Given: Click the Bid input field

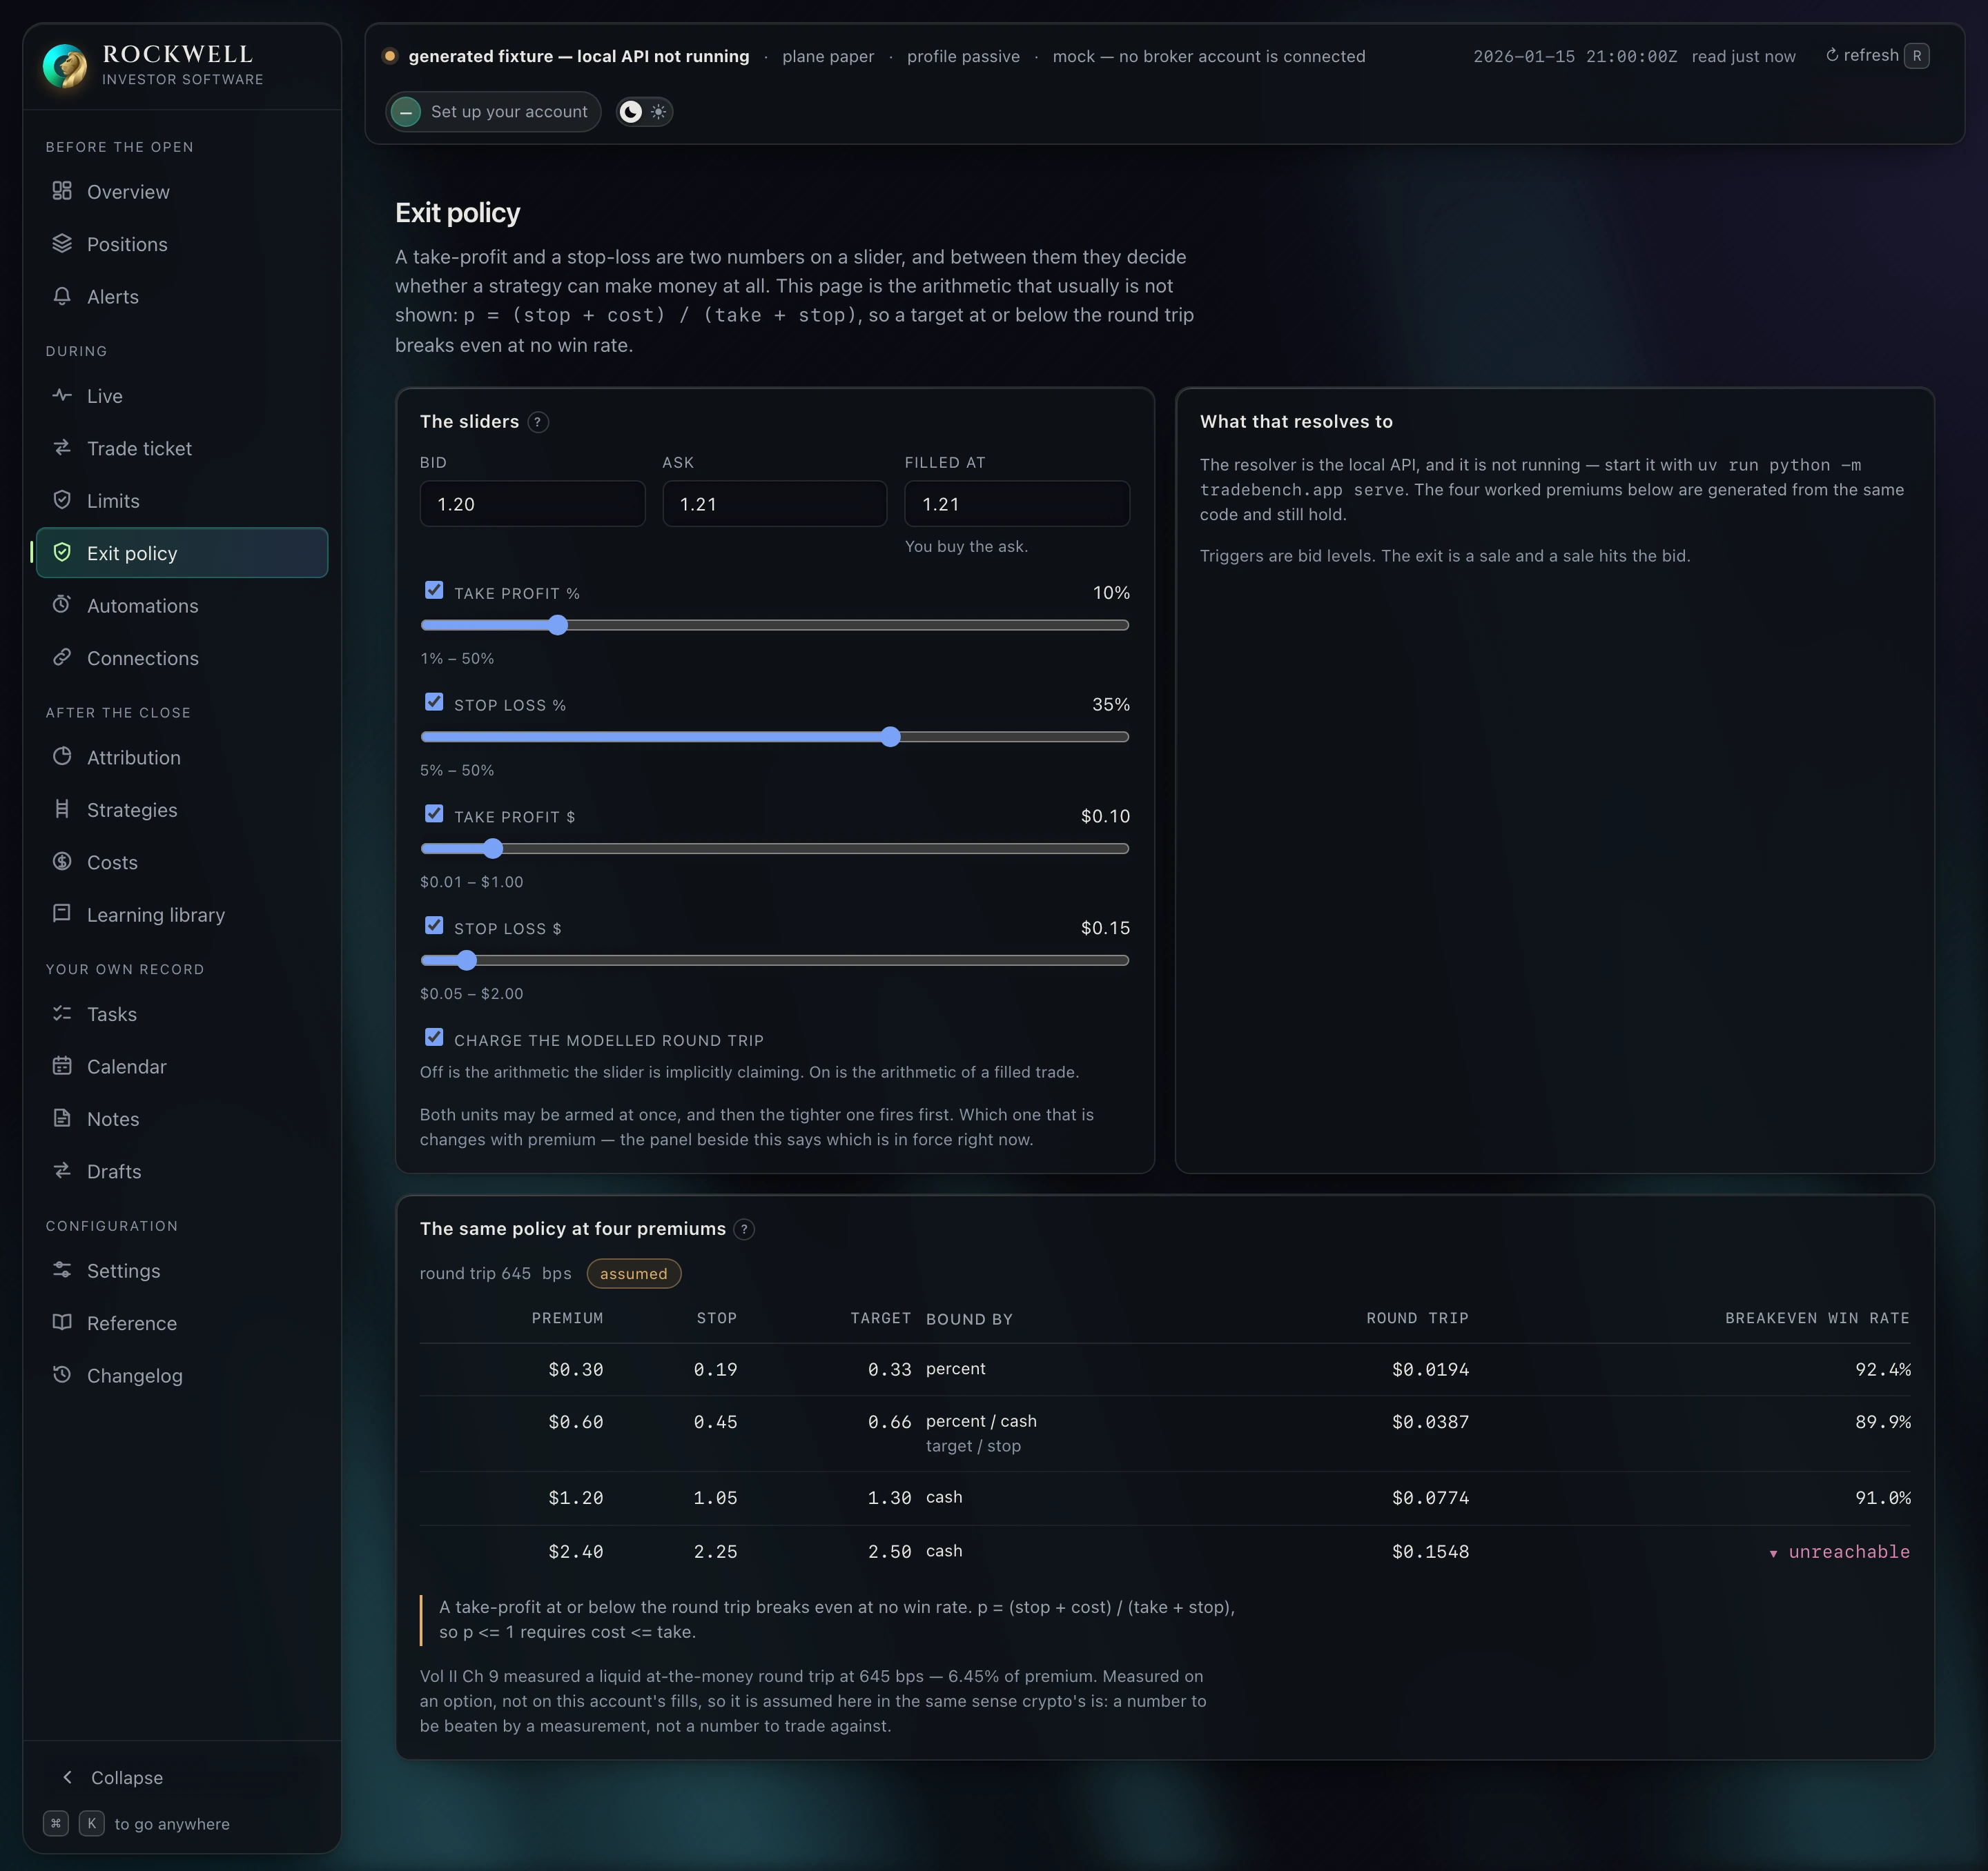Looking at the screenshot, I should [x=533, y=504].
